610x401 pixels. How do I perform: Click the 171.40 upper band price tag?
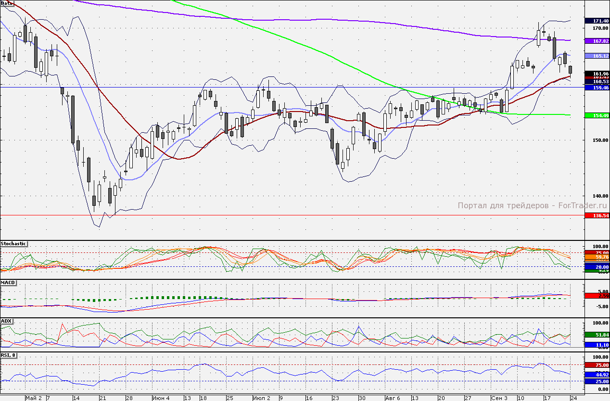coord(597,21)
